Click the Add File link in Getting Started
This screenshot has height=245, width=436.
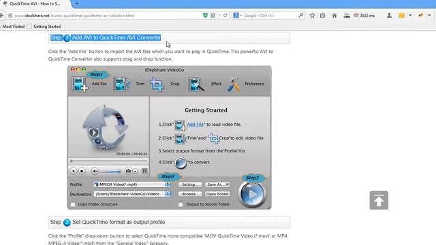[x=196, y=125]
